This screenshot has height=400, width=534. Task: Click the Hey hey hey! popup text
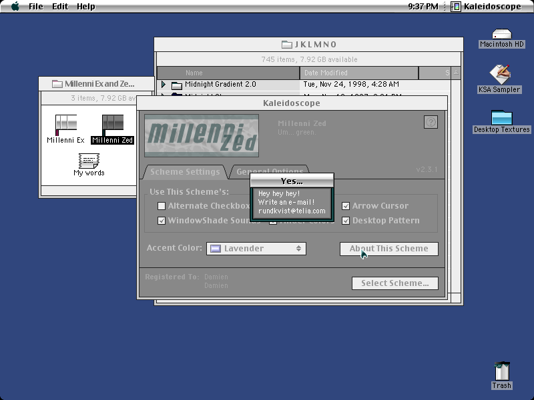279,193
